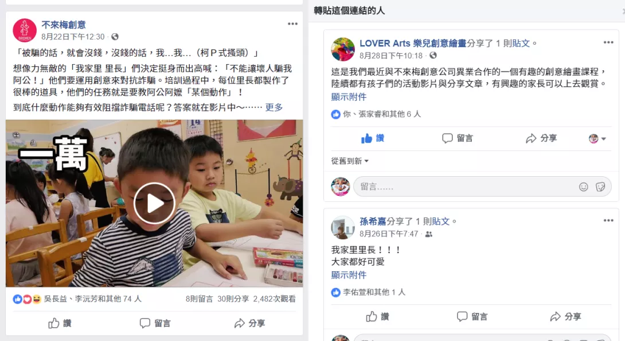This screenshot has width=625, height=341.
Task: Open options menu on 不來梅創意 post
Action: point(292,24)
